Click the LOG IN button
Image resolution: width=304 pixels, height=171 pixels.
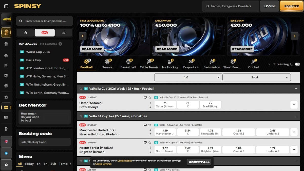pyautogui.click(x=269, y=6)
